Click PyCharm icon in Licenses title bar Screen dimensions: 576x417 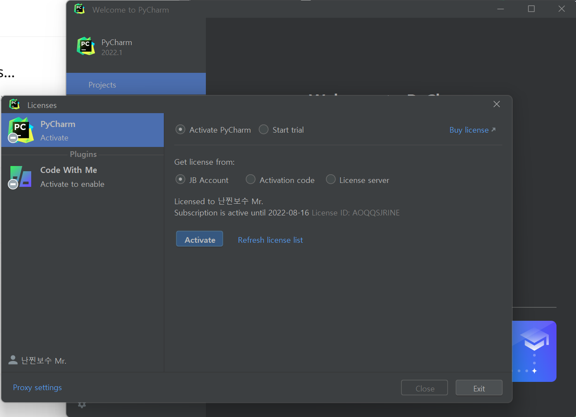pos(14,104)
